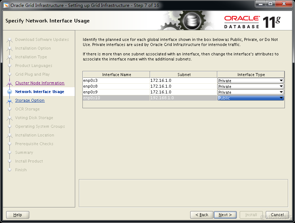Click the Prerequisite Checks step label
Screen dimensions: 295x223
point(34,144)
